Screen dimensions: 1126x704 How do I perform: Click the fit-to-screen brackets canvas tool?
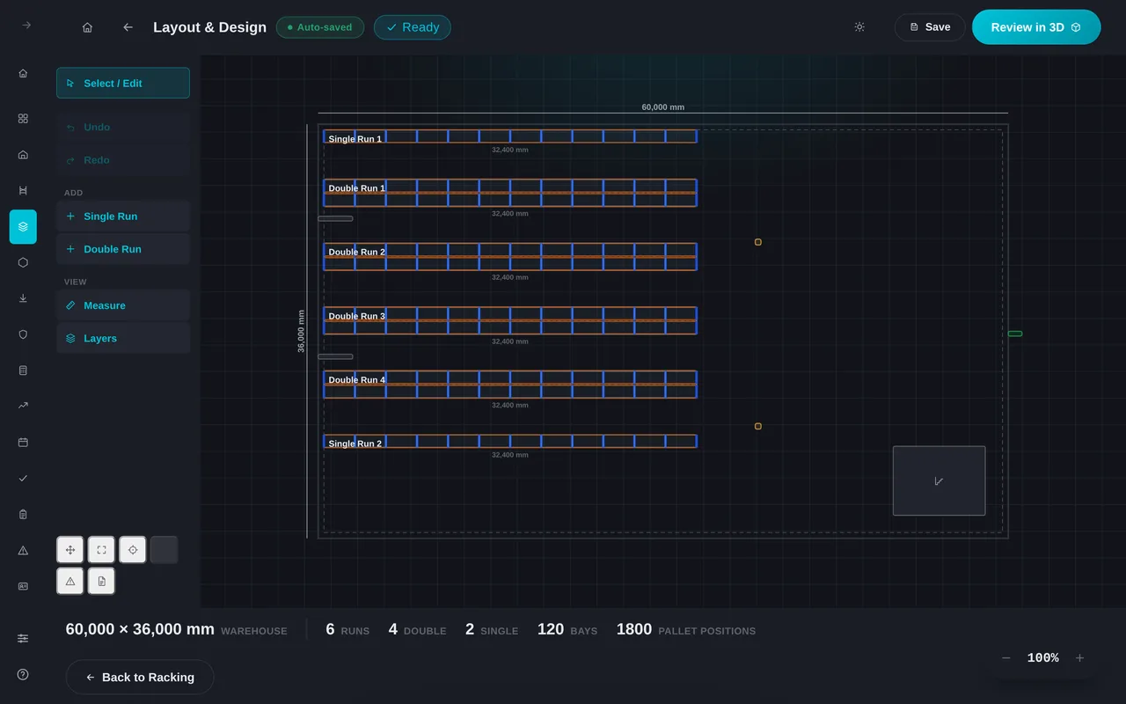click(x=101, y=550)
